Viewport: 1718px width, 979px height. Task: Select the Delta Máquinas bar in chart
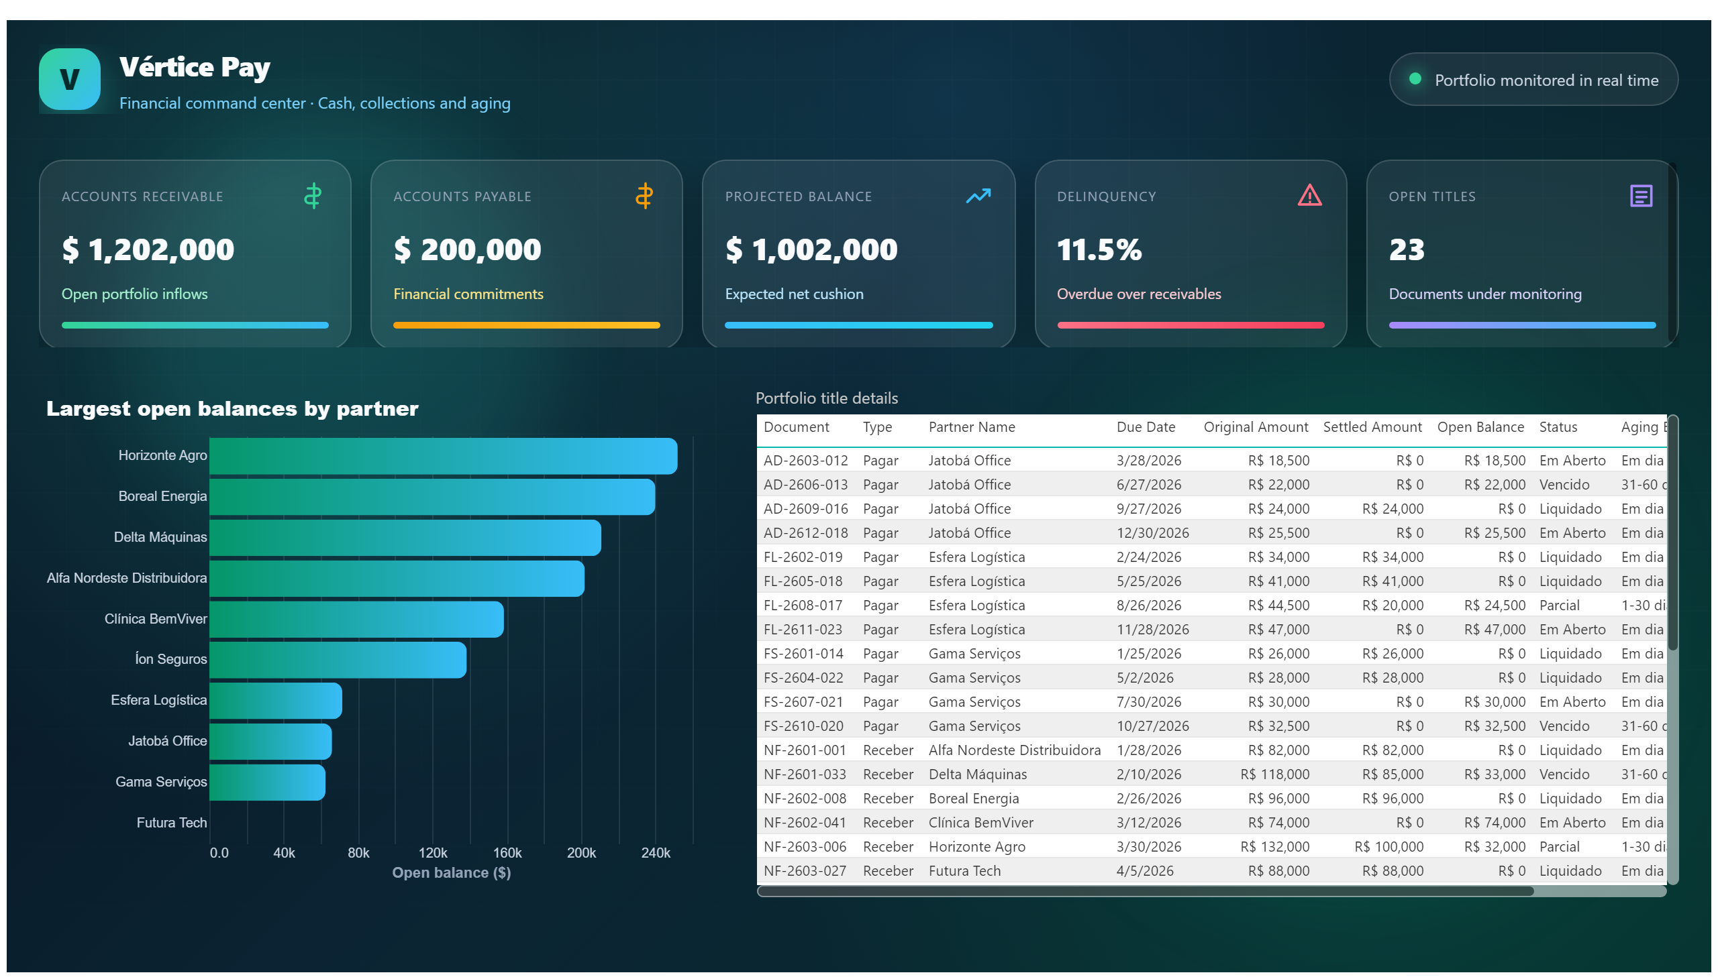405,538
